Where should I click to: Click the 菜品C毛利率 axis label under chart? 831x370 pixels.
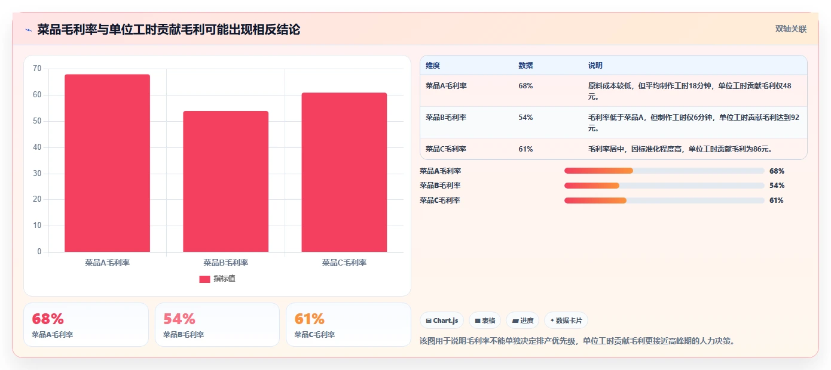pyautogui.click(x=344, y=263)
